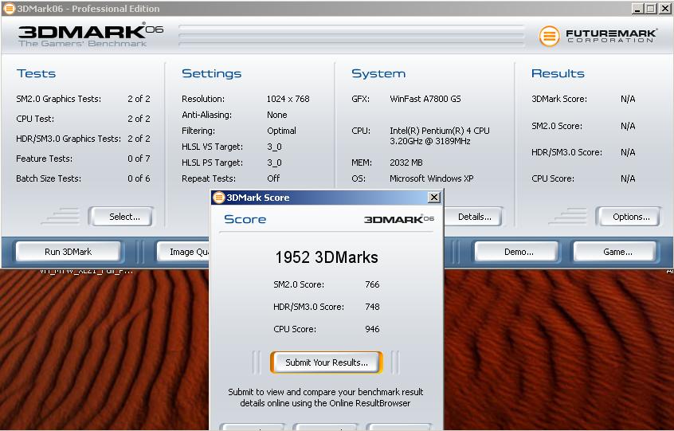Click the Resolution value 1024 x 768
The image size is (674, 431).
[288, 99]
